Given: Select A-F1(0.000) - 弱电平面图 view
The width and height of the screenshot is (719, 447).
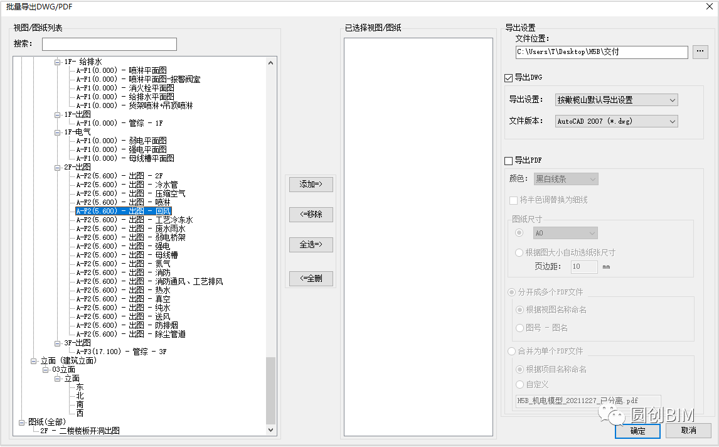Looking at the screenshot, I should (122, 141).
